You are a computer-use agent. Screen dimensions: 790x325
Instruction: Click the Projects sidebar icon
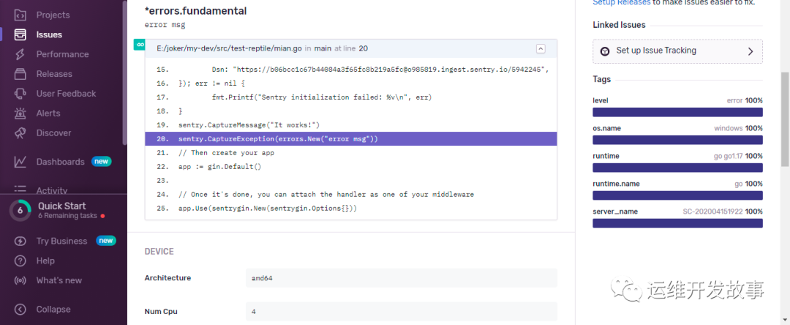point(20,15)
